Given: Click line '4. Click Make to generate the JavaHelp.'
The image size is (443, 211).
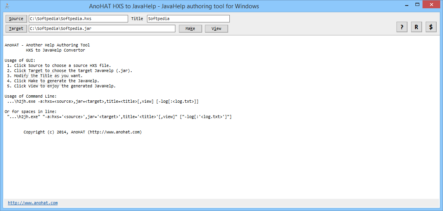Looking at the screenshot, I should (x=53, y=81).
